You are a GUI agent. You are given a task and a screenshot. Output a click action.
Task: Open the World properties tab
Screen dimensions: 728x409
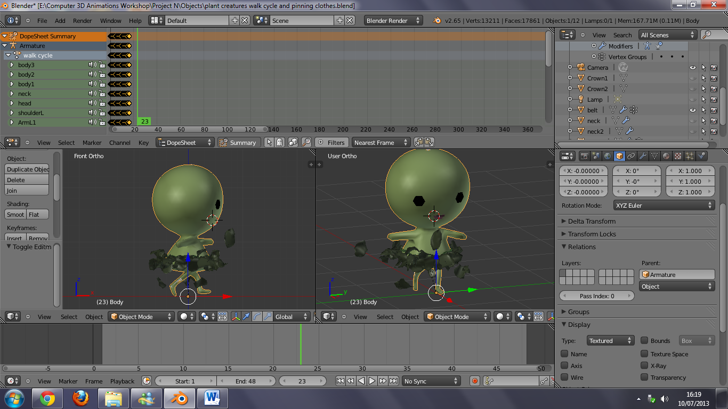[x=608, y=156]
